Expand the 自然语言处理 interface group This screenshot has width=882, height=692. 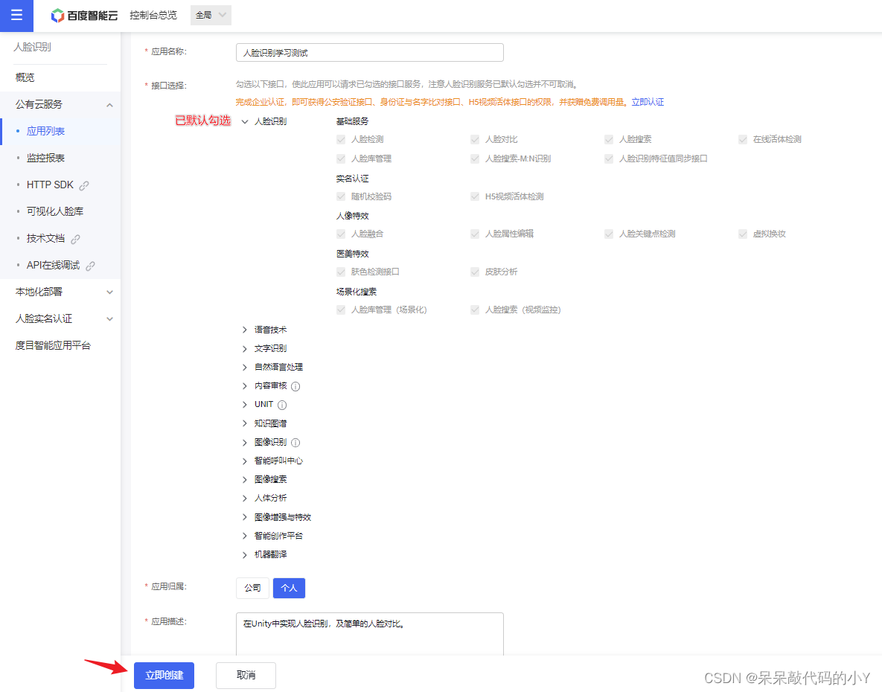[x=245, y=367]
